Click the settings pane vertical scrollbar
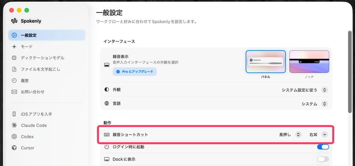 tap(350, 72)
